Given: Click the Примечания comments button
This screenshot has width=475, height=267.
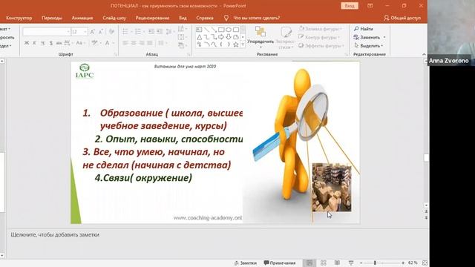Looking at the screenshot, I should pyautogui.click(x=280, y=263).
